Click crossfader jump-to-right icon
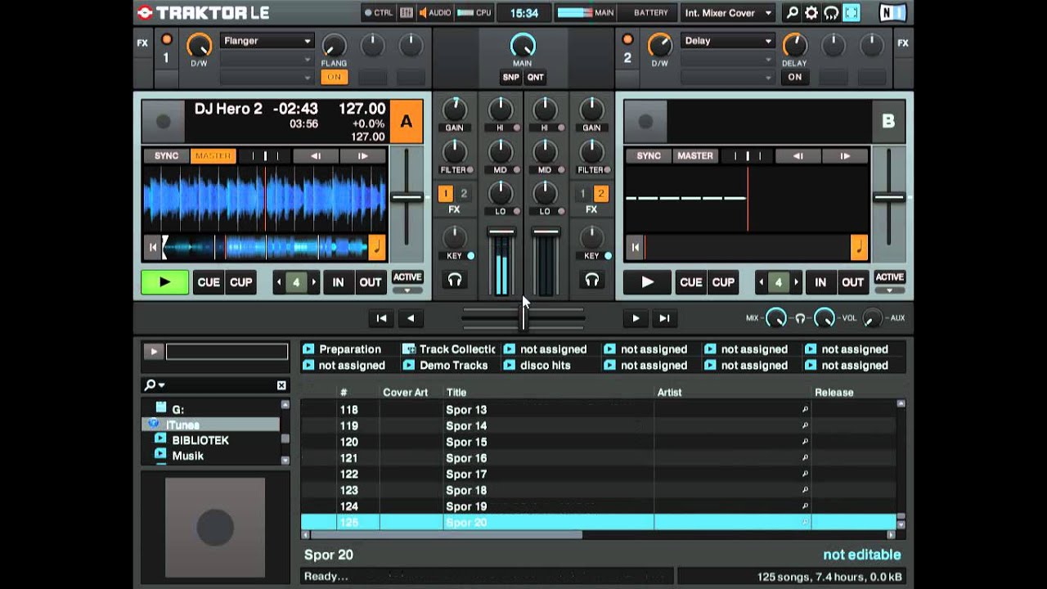This screenshot has height=589, width=1047. coord(664,318)
